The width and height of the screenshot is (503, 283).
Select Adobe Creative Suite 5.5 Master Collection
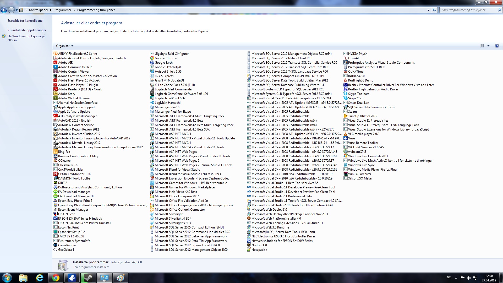tap(85, 76)
